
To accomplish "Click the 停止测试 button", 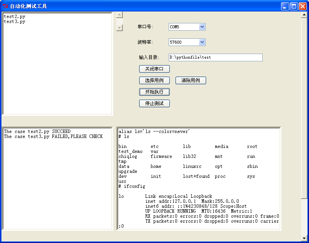I will [154, 103].
